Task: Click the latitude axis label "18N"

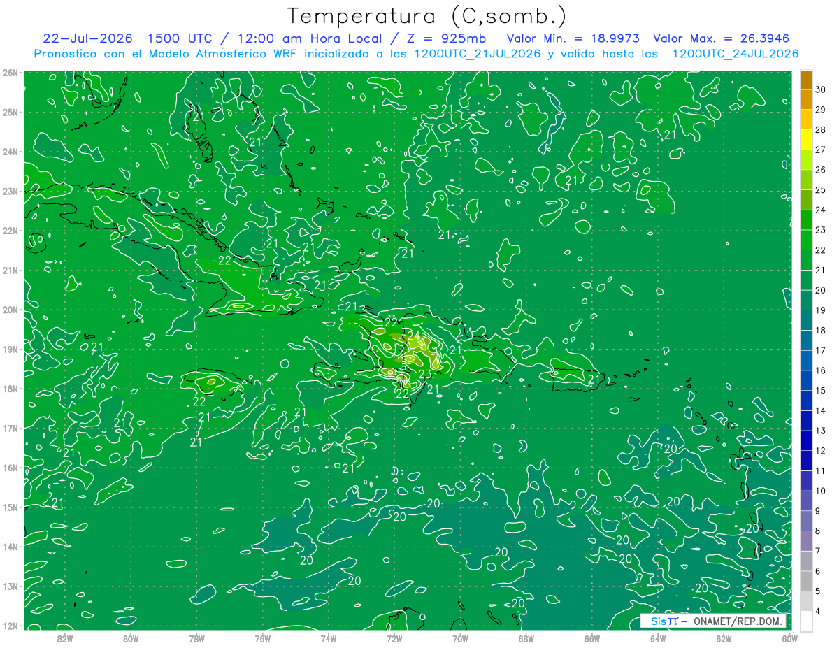Action: (x=10, y=389)
